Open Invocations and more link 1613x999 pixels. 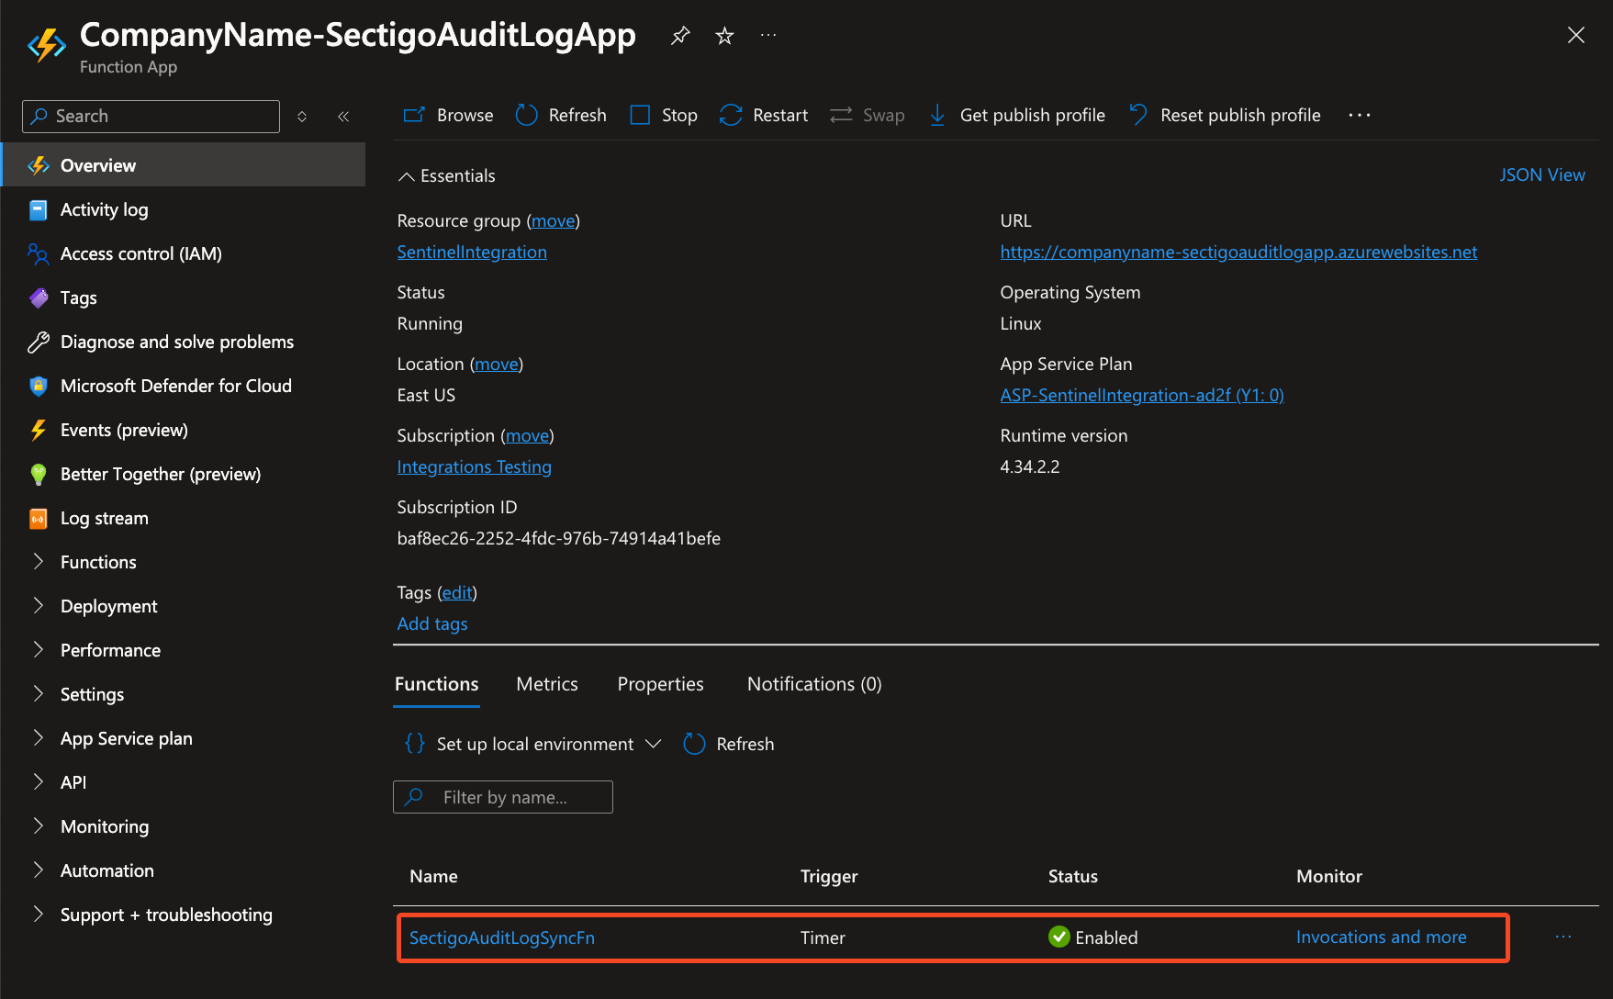click(x=1381, y=937)
